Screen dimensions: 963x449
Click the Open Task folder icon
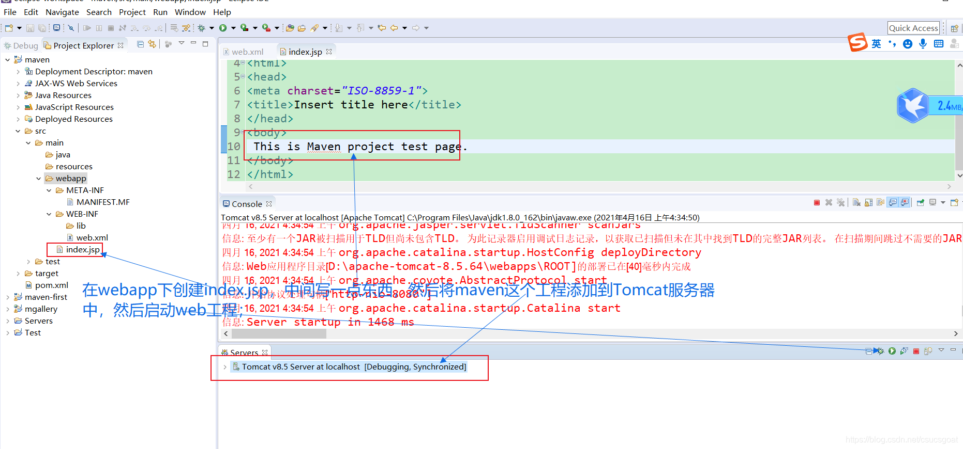coord(302,28)
